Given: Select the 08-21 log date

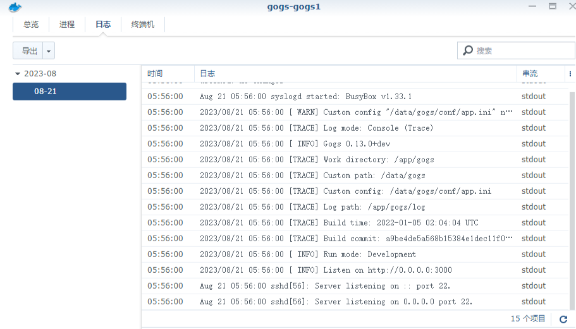Looking at the screenshot, I should click(x=70, y=92).
